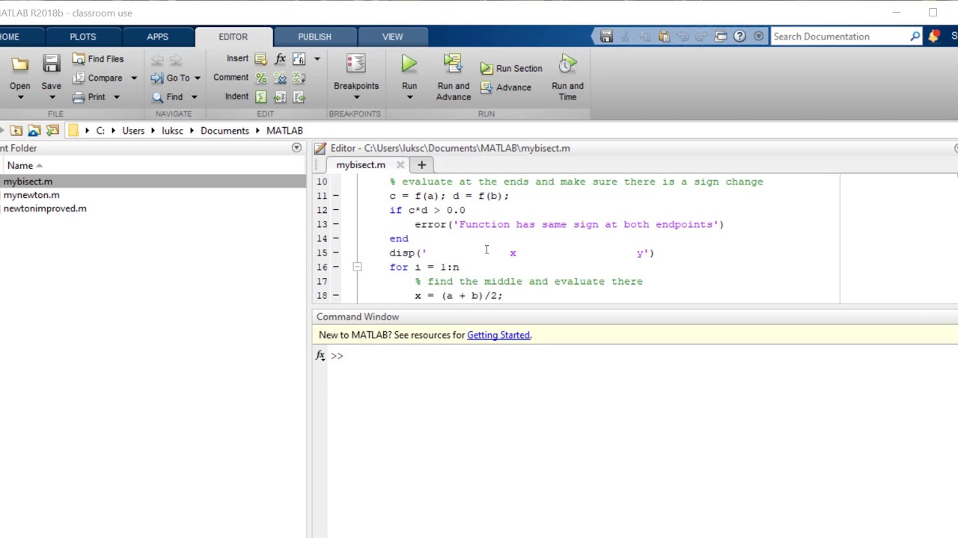Start Run and Time profiling
This screenshot has width=958, height=538.
click(x=567, y=78)
